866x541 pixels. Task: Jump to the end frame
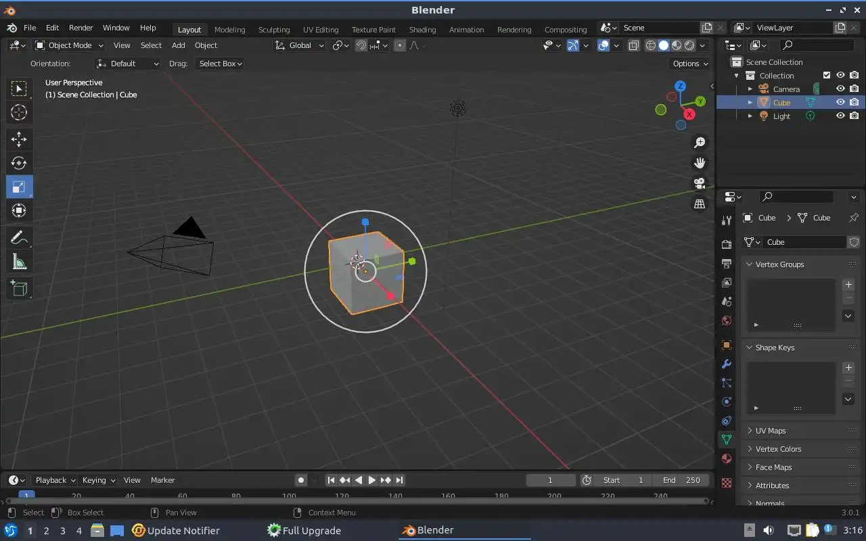pyautogui.click(x=399, y=480)
